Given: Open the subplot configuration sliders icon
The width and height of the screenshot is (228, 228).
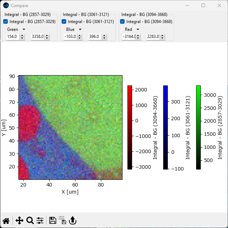Looking at the screenshot, I should click(40, 221).
